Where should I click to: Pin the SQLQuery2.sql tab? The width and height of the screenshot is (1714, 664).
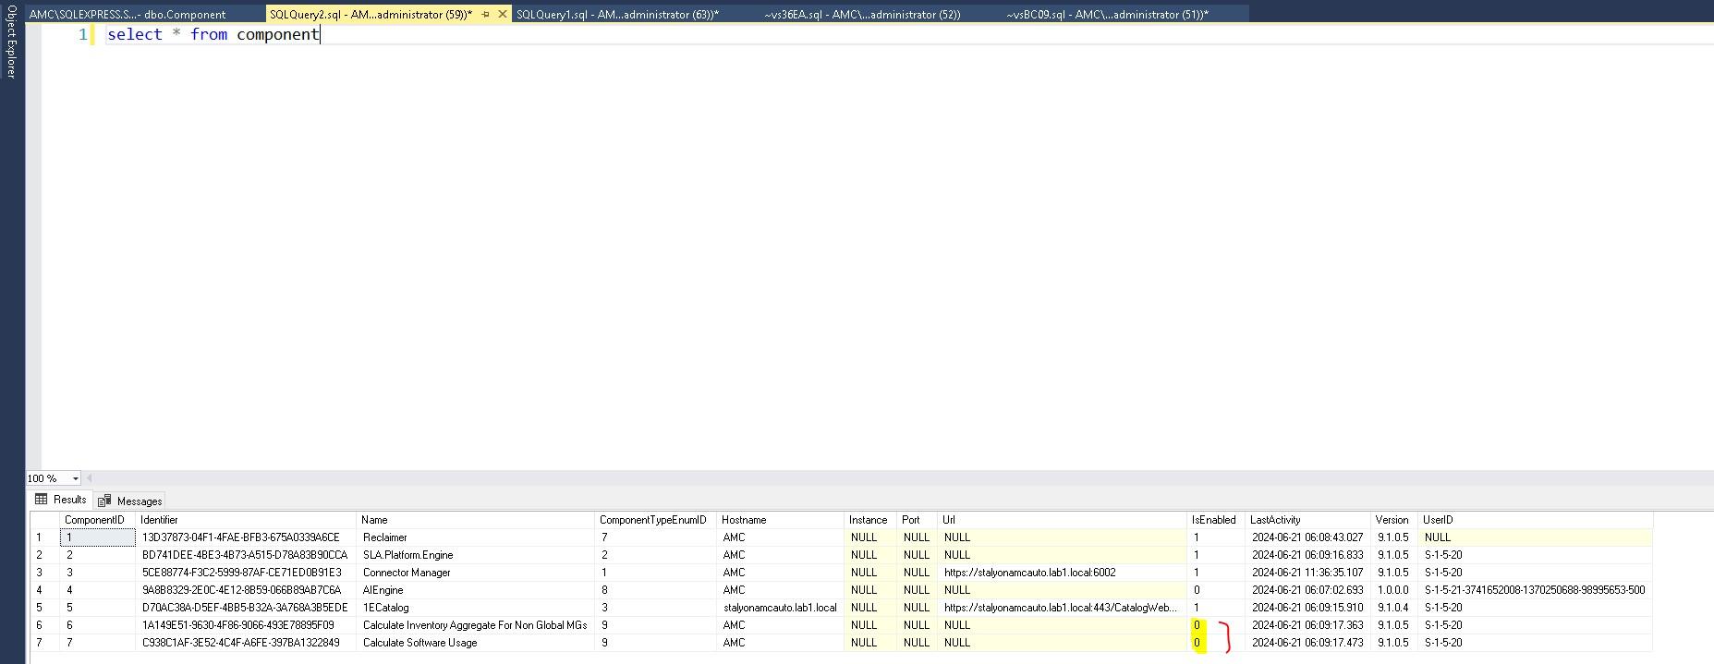click(x=486, y=15)
